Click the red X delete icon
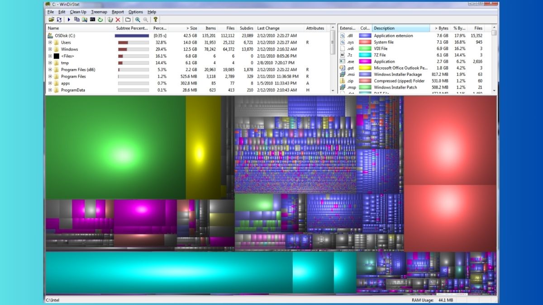Screen dimensions: 543x305 (118, 20)
